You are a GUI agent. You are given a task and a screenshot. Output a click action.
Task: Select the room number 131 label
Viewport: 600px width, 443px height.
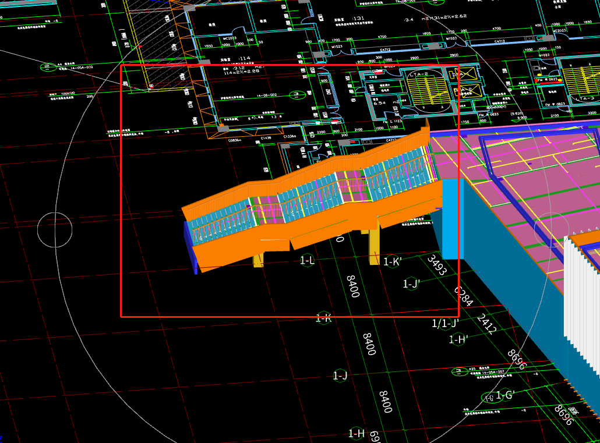(359, 18)
